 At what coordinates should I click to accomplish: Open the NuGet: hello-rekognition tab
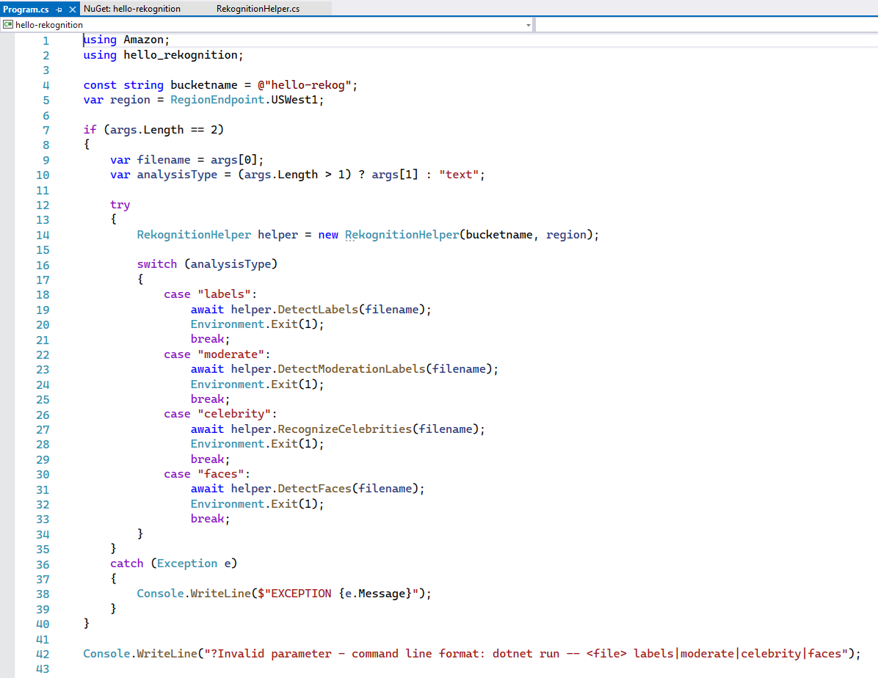click(132, 9)
